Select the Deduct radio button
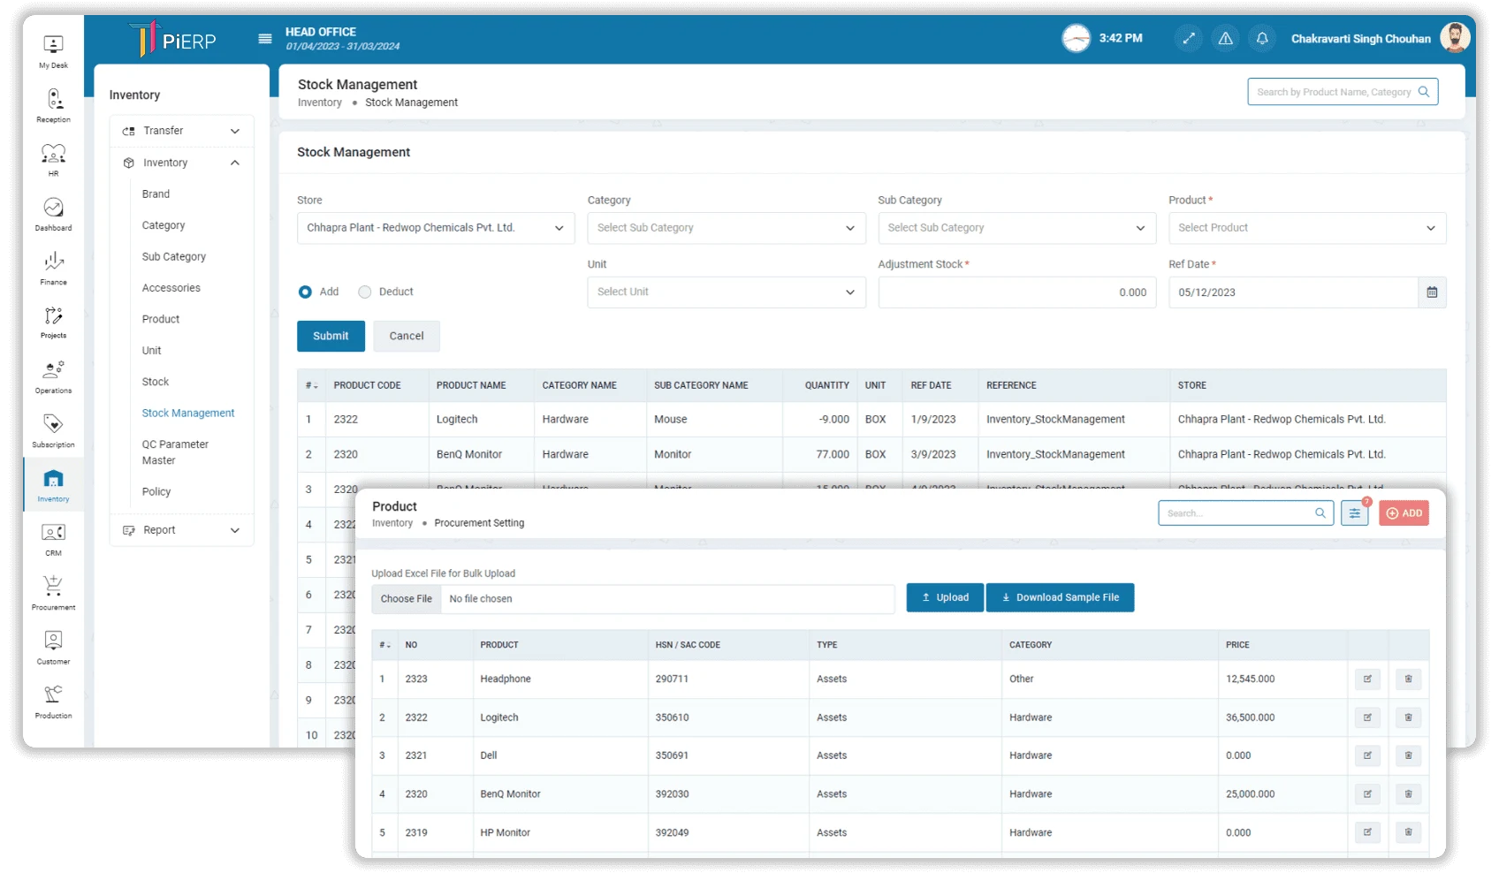Viewport: 1499px width, 873px height. tap(364, 292)
